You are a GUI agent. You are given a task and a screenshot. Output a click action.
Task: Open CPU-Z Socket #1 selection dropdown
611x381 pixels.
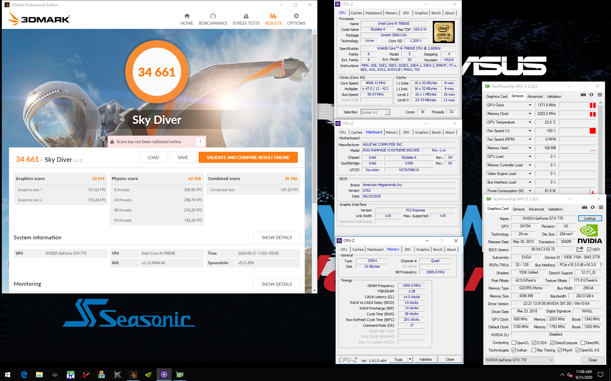pyautogui.click(x=375, y=112)
